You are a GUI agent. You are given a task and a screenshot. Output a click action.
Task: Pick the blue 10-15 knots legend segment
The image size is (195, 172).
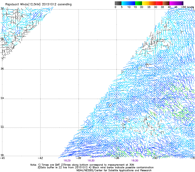coord(132,3)
